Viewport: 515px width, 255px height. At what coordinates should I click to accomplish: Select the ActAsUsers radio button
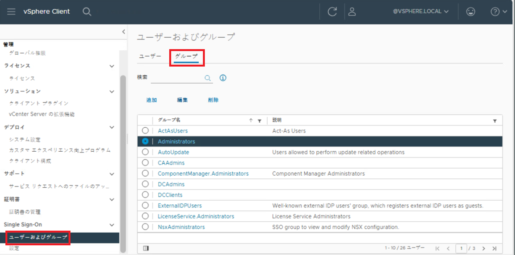(x=145, y=131)
